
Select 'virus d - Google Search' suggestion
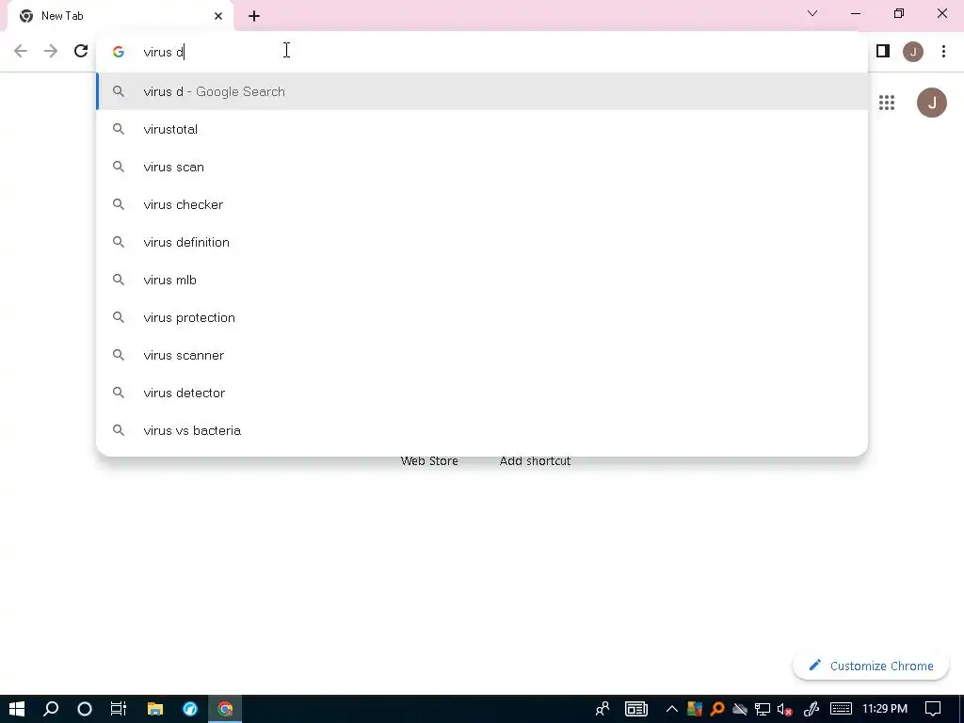(482, 91)
